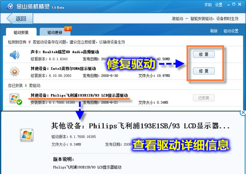246x174 pixels.
Task: Click the sound card speaker icon
Action: pyautogui.click(x=14, y=55)
